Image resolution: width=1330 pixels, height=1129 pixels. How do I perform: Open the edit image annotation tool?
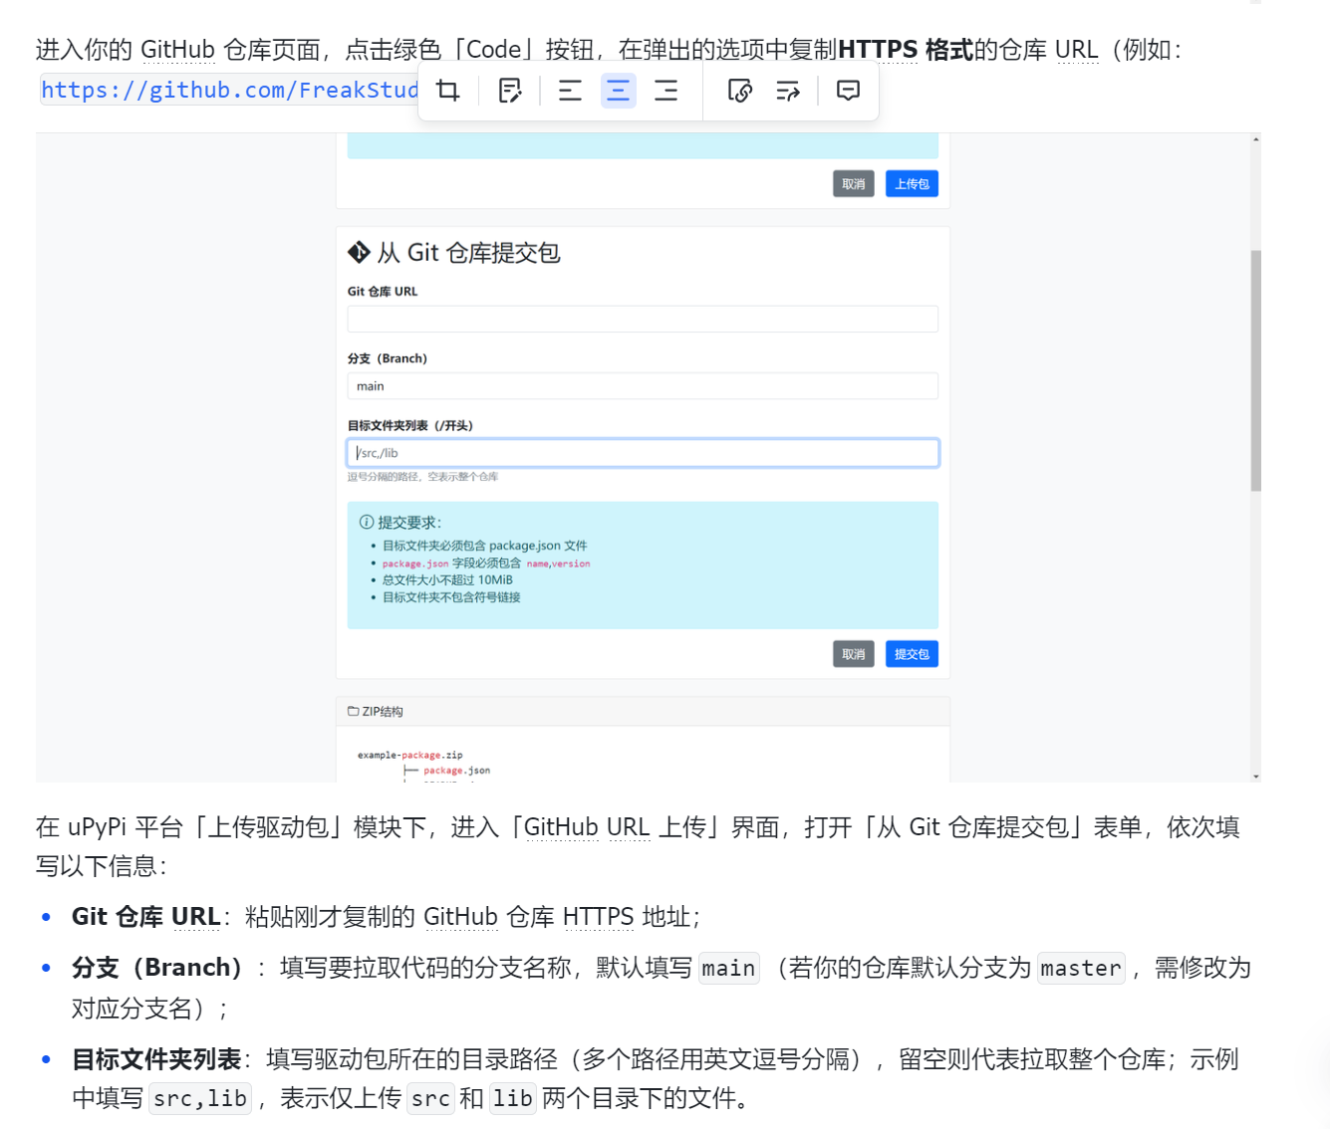click(510, 92)
